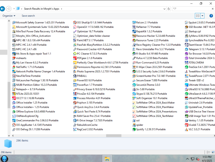Select the VLC 3.0.21 Portable cone icon
This screenshot has width=215, height=162.
coord(187,129)
